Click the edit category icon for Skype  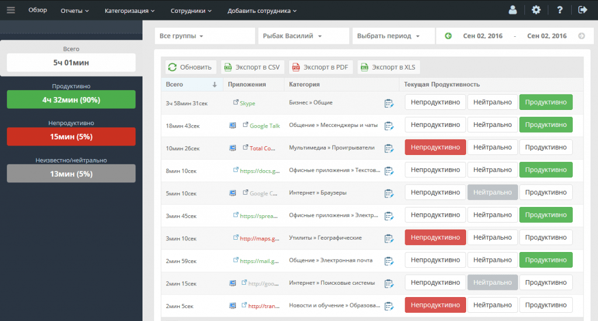(x=388, y=103)
